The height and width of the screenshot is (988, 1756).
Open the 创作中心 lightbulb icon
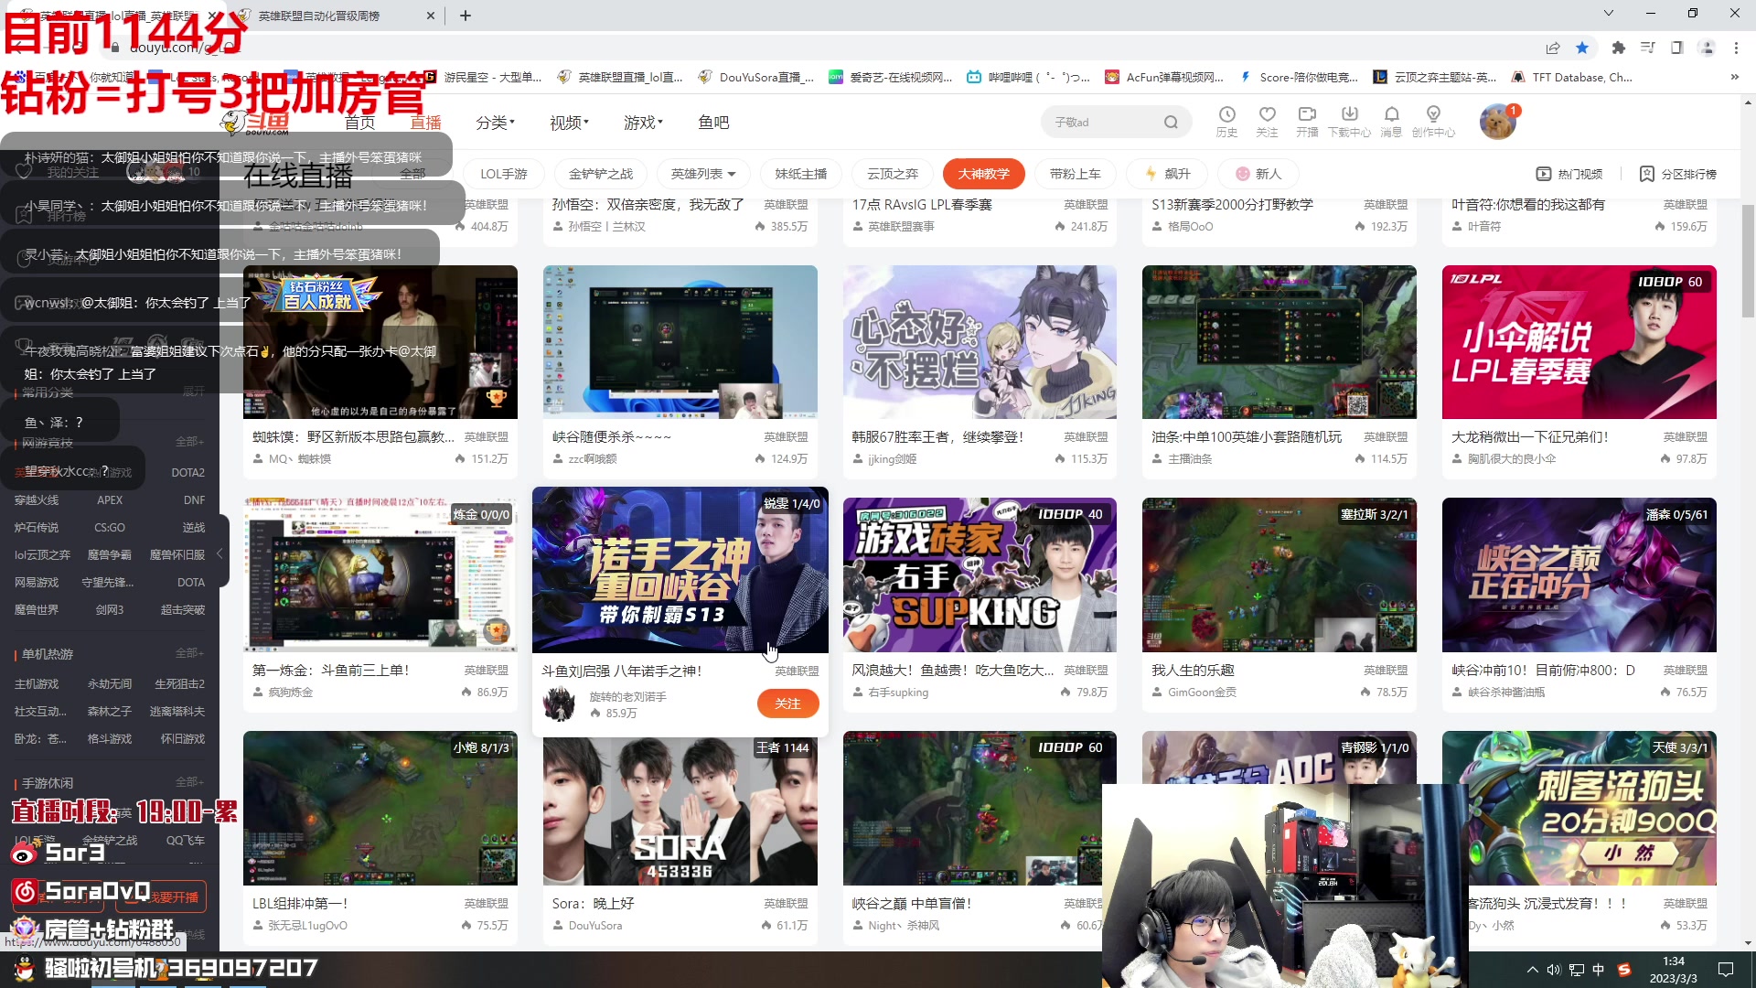(x=1433, y=121)
